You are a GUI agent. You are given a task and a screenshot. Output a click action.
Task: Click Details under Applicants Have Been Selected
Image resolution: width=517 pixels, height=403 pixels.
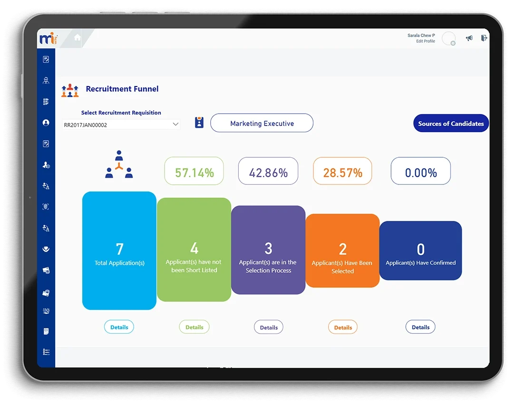tap(342, 327)
